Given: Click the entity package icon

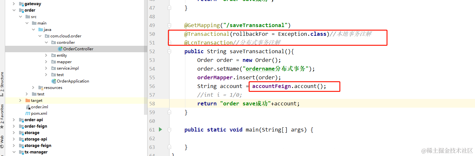Looking at the screenshot, I should click(54, 55).
